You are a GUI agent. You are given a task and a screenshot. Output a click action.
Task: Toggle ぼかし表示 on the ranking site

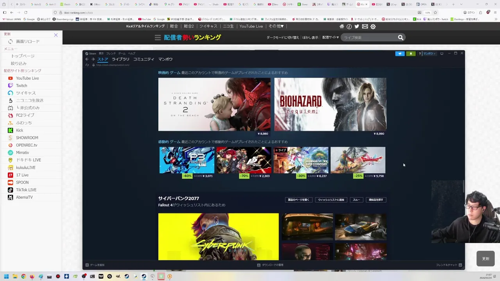coord(310,37)
